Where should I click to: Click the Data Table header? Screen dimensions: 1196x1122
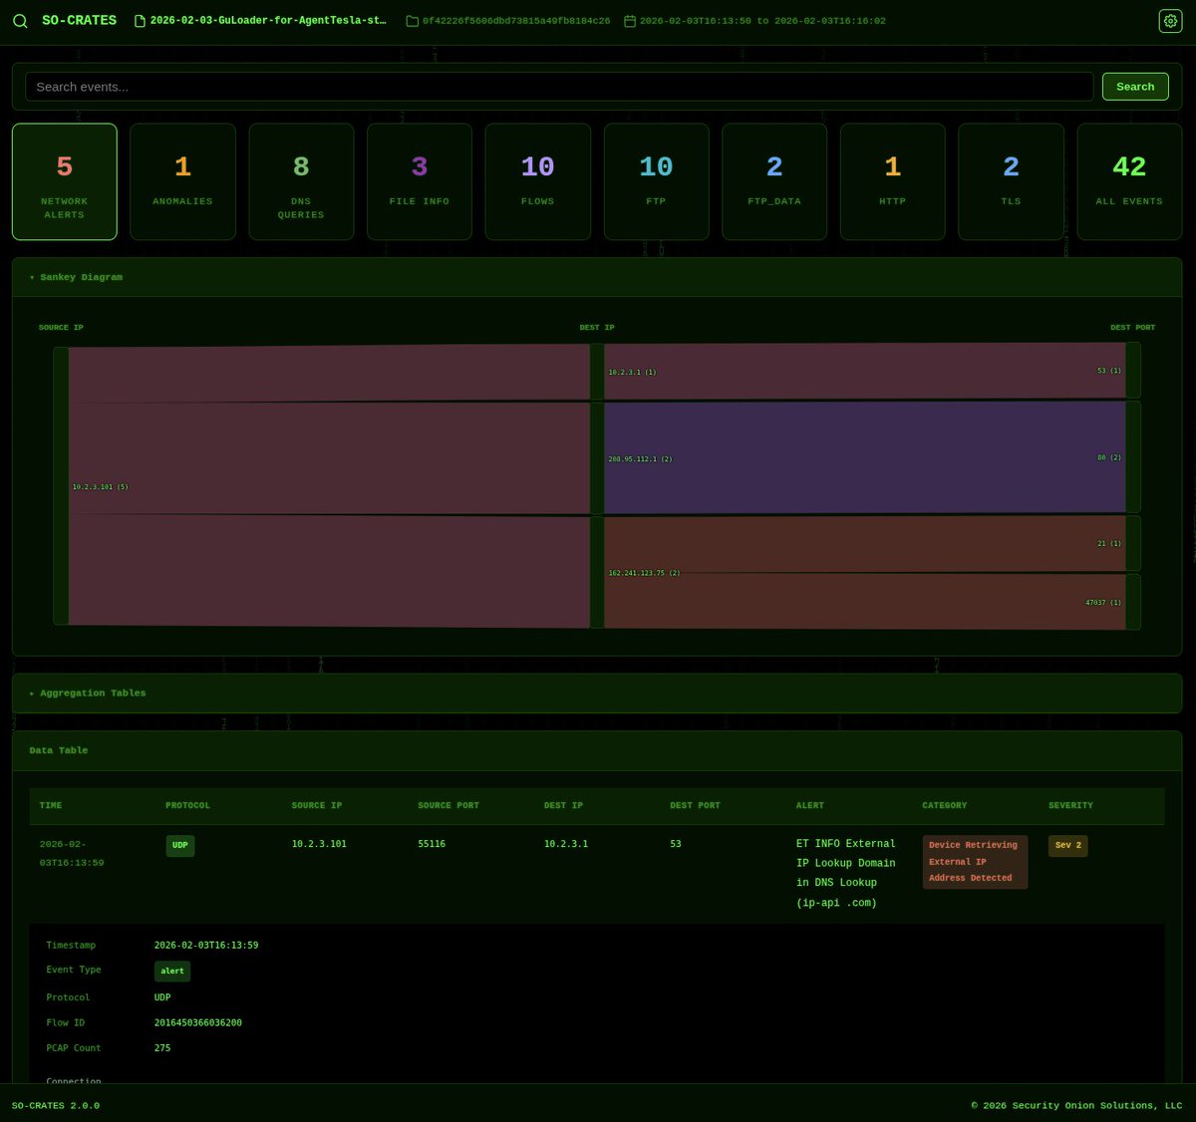[x=597, y=750]
